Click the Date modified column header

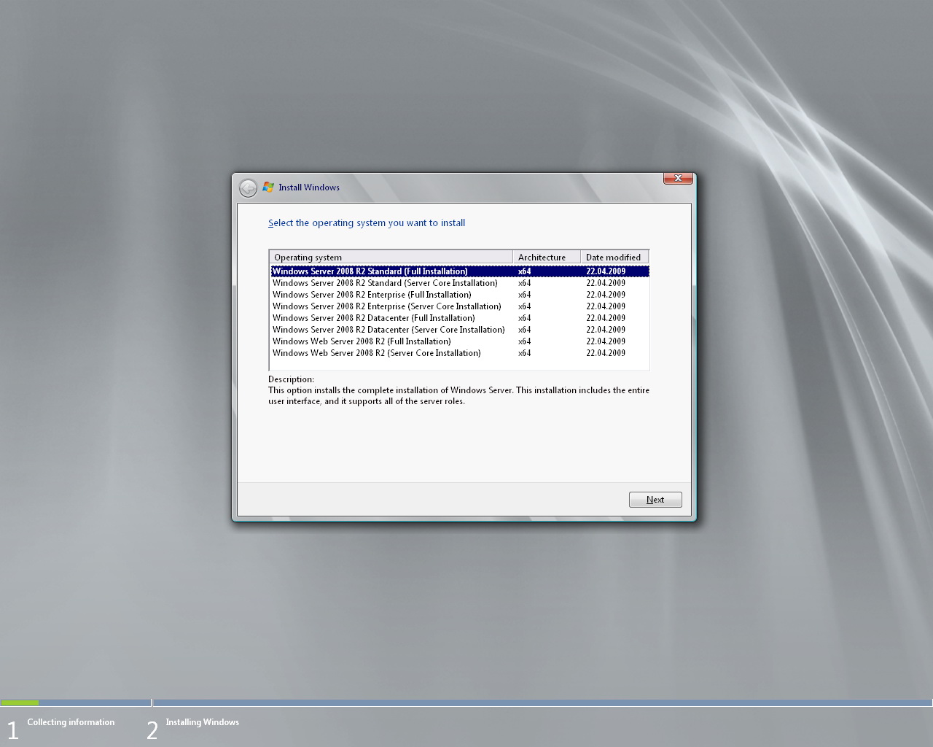click(x=614, y=257)
